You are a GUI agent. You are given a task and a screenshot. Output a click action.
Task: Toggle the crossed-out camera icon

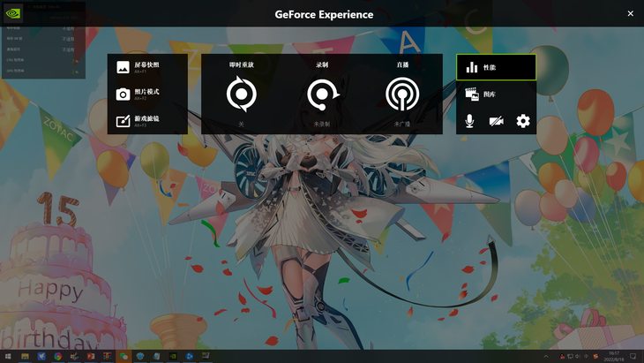pyautogui.click(x=496, y=121)
